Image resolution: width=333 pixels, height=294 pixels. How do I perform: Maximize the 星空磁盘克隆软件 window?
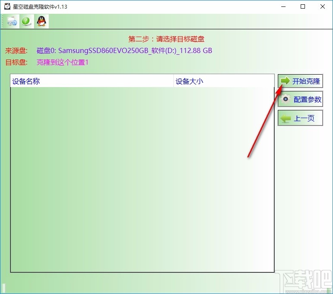(303, 6)
